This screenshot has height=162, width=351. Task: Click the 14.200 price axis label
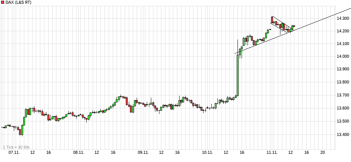[343, 31]
